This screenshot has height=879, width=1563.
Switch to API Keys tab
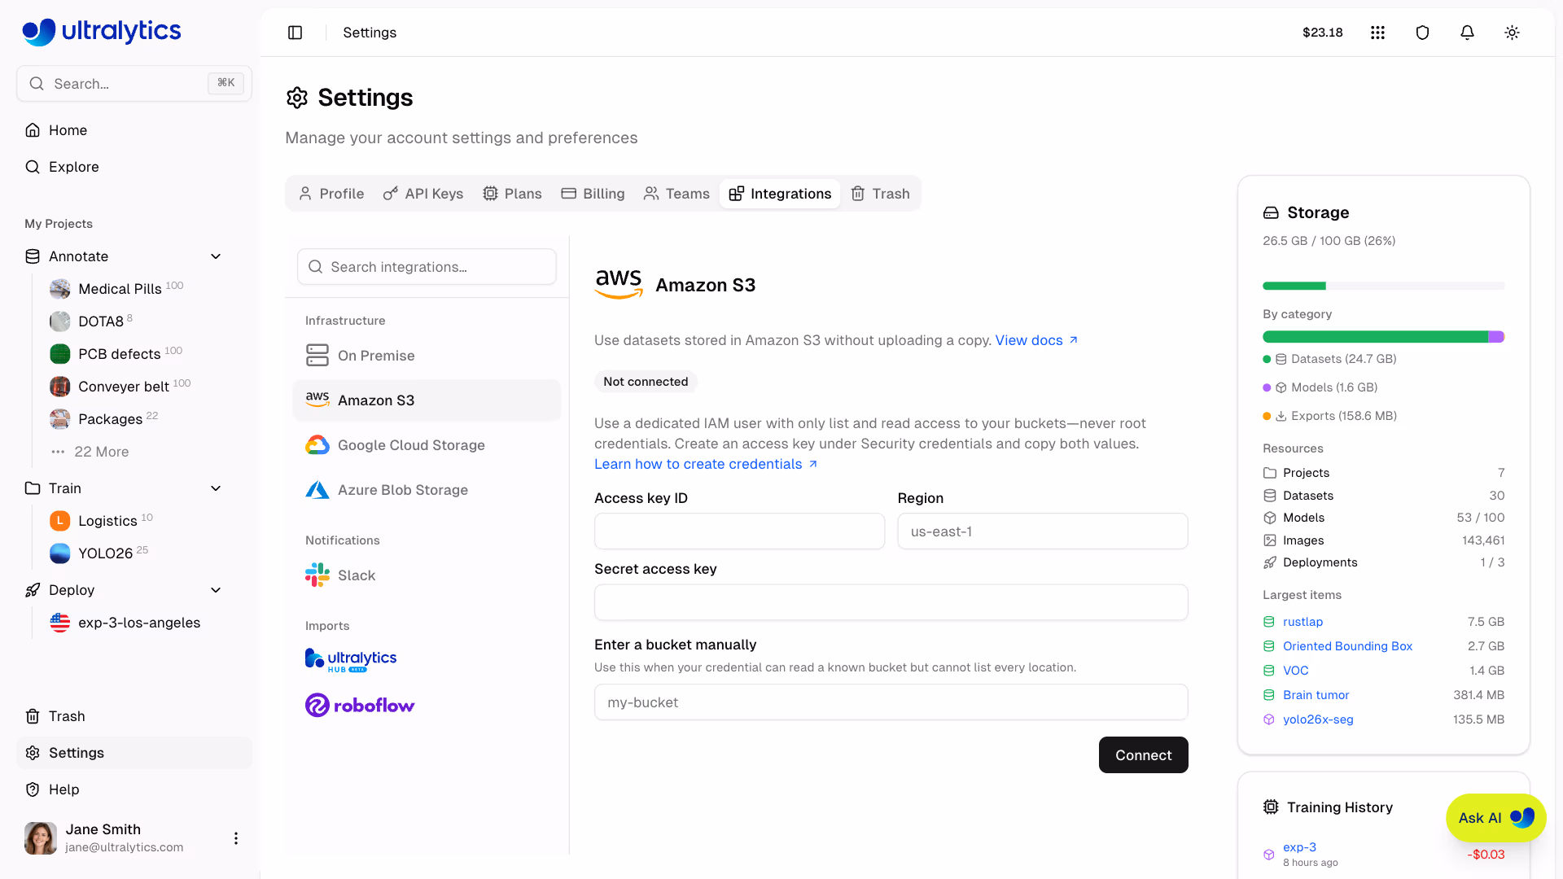[423, 194]
